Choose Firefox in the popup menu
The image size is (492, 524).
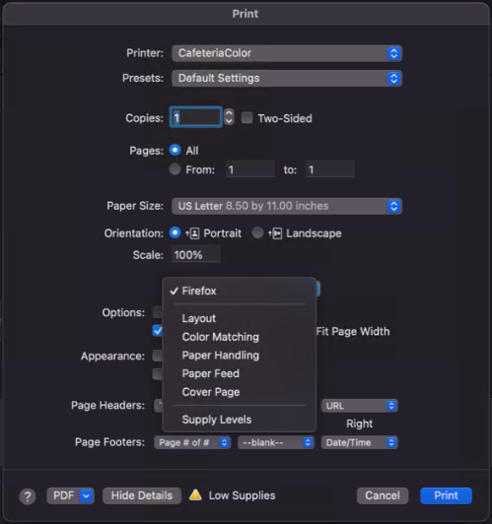240,291
